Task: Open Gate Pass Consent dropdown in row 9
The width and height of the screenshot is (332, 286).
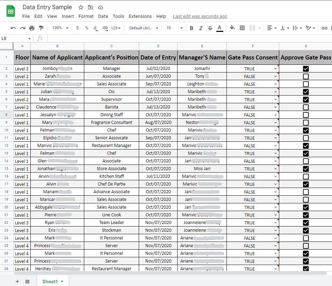Action: (275, 123)
